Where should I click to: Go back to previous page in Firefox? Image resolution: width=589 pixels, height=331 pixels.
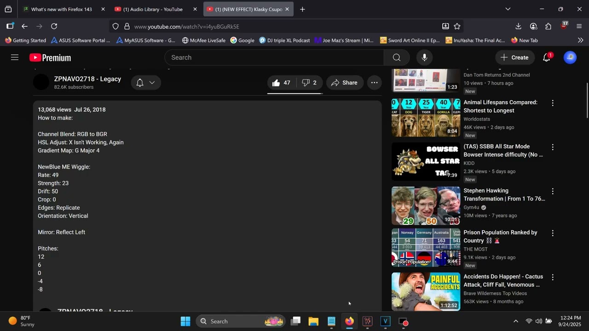(24, 26)
